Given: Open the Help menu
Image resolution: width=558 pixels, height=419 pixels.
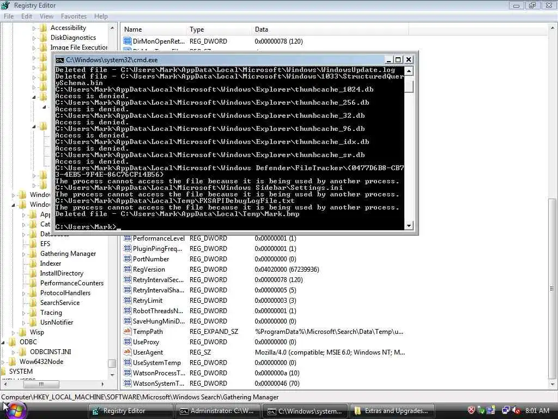Looking at the screenshot, I should coord(101,16).
